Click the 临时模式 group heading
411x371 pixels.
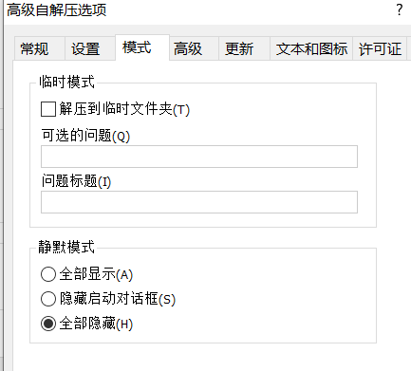[x=66, y=82]
